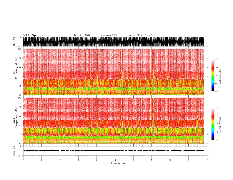Click the ch.2 "Frequency (kHz)" axis label
Image resolution: width=233 pixels, height=180 pixels.
(x=16, y=117)
